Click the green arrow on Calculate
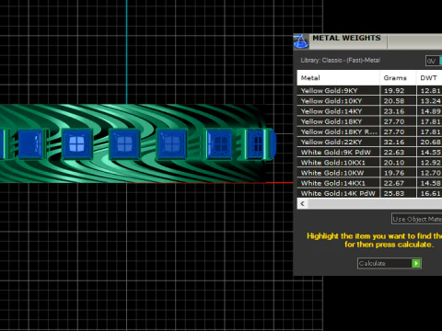The image size is (442, 331). pos(416,263)
